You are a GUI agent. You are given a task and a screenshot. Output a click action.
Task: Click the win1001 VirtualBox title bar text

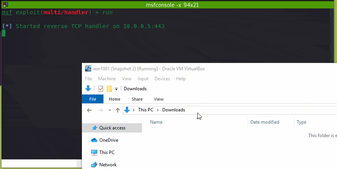149,69
